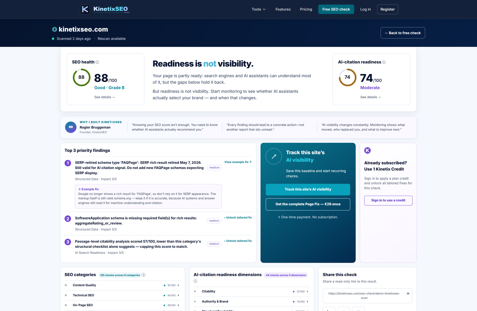Open the Pricing page
The image size is (477, 311).
click(306, 9)
